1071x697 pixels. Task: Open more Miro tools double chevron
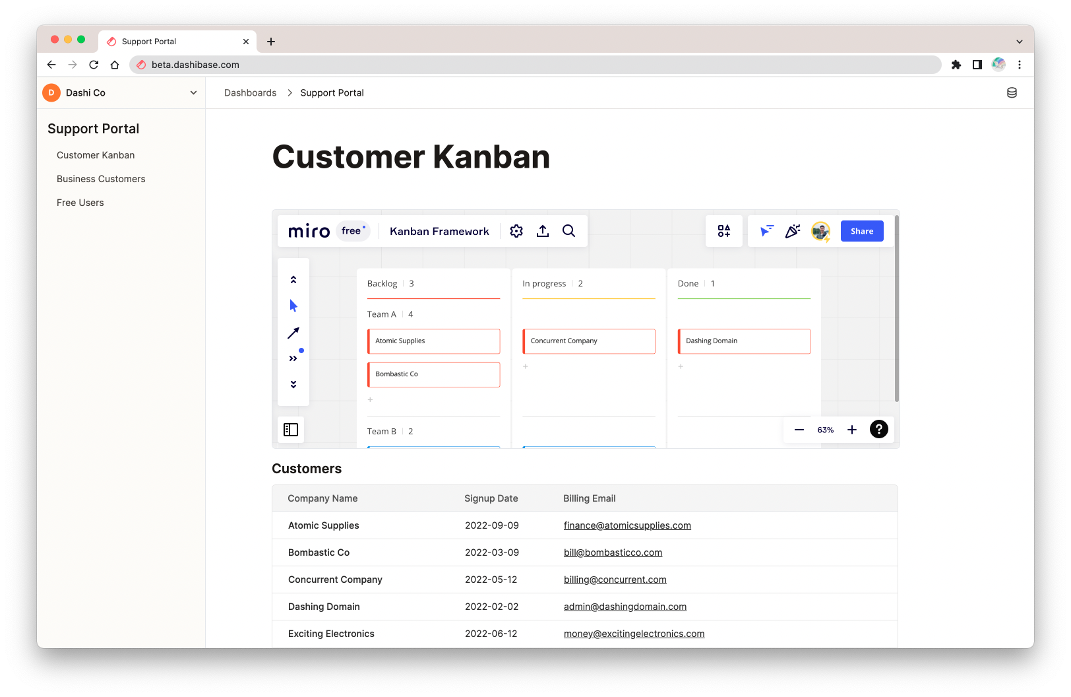[293, 358]
